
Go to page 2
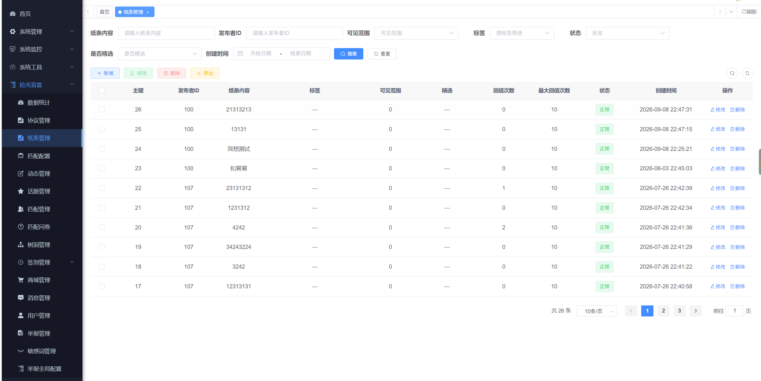[663, 311]
